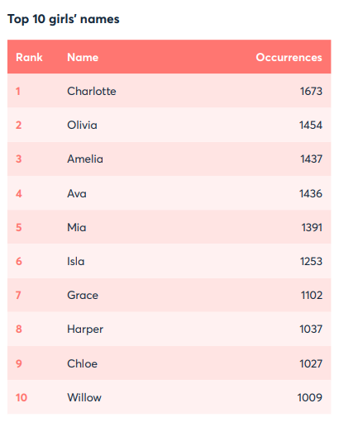339x422 pixels.
Task: Click rank number 10
Action: pos(21,397)
